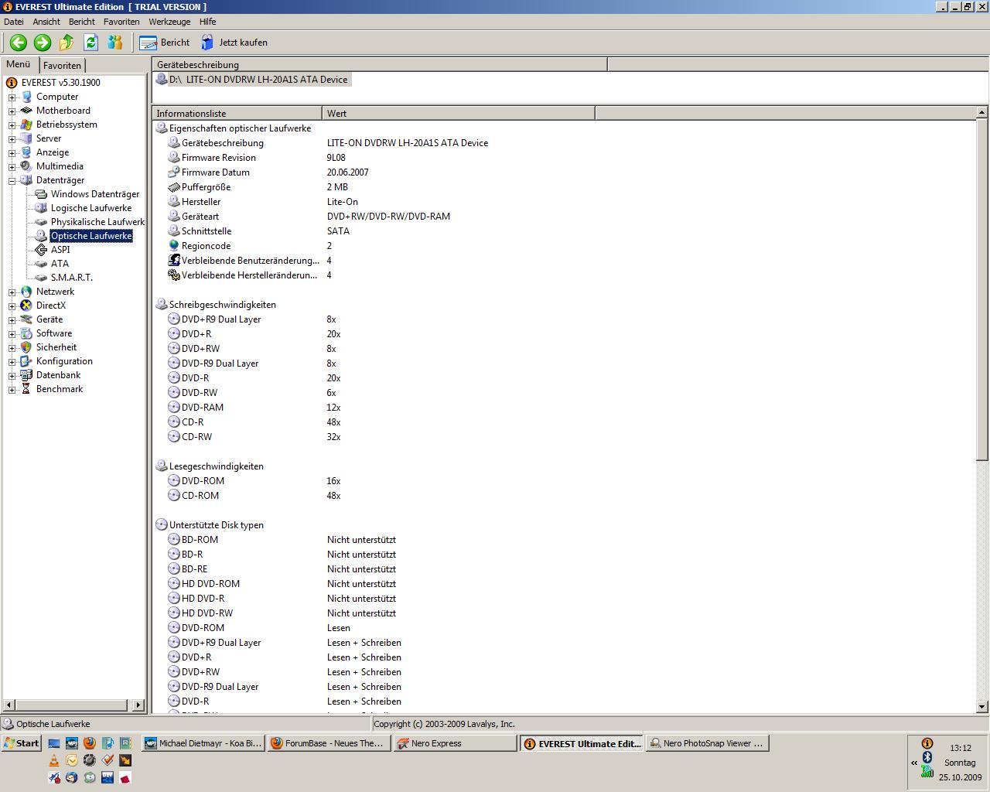Select Datenbank icon in tree

[26, 375]
